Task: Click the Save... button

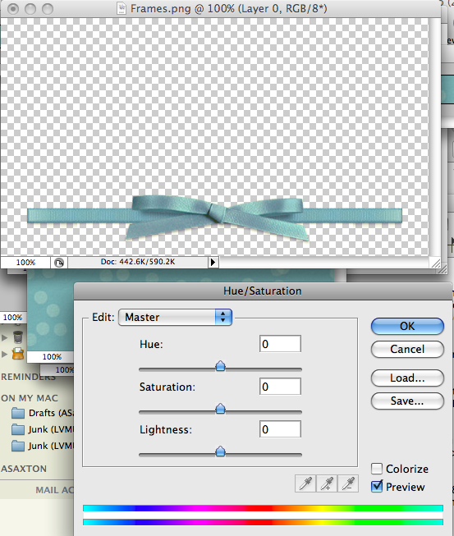Action: 407,401
